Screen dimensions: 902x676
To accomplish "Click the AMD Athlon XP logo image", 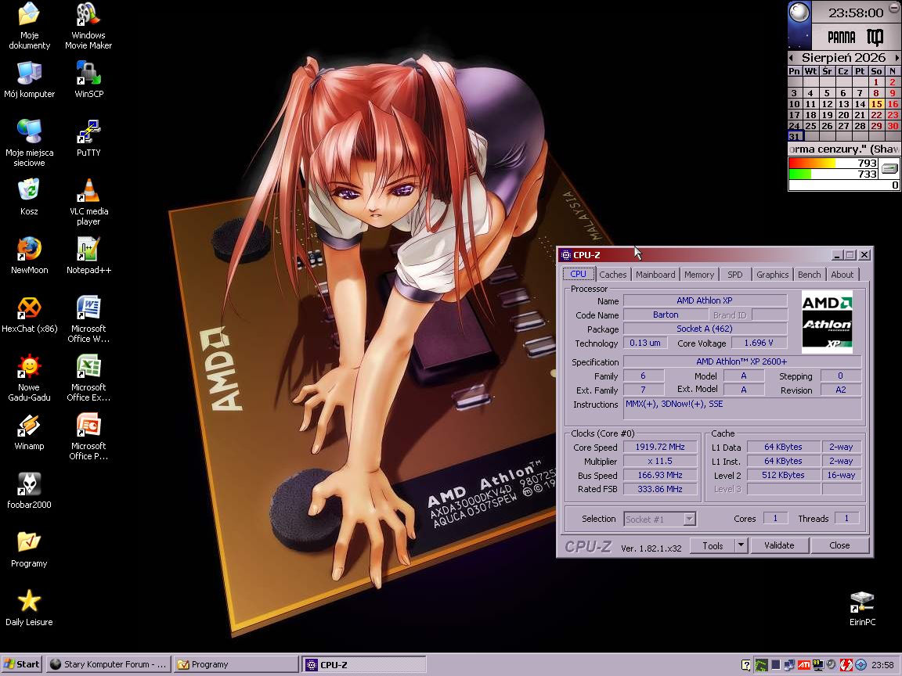I will (827, 322).
